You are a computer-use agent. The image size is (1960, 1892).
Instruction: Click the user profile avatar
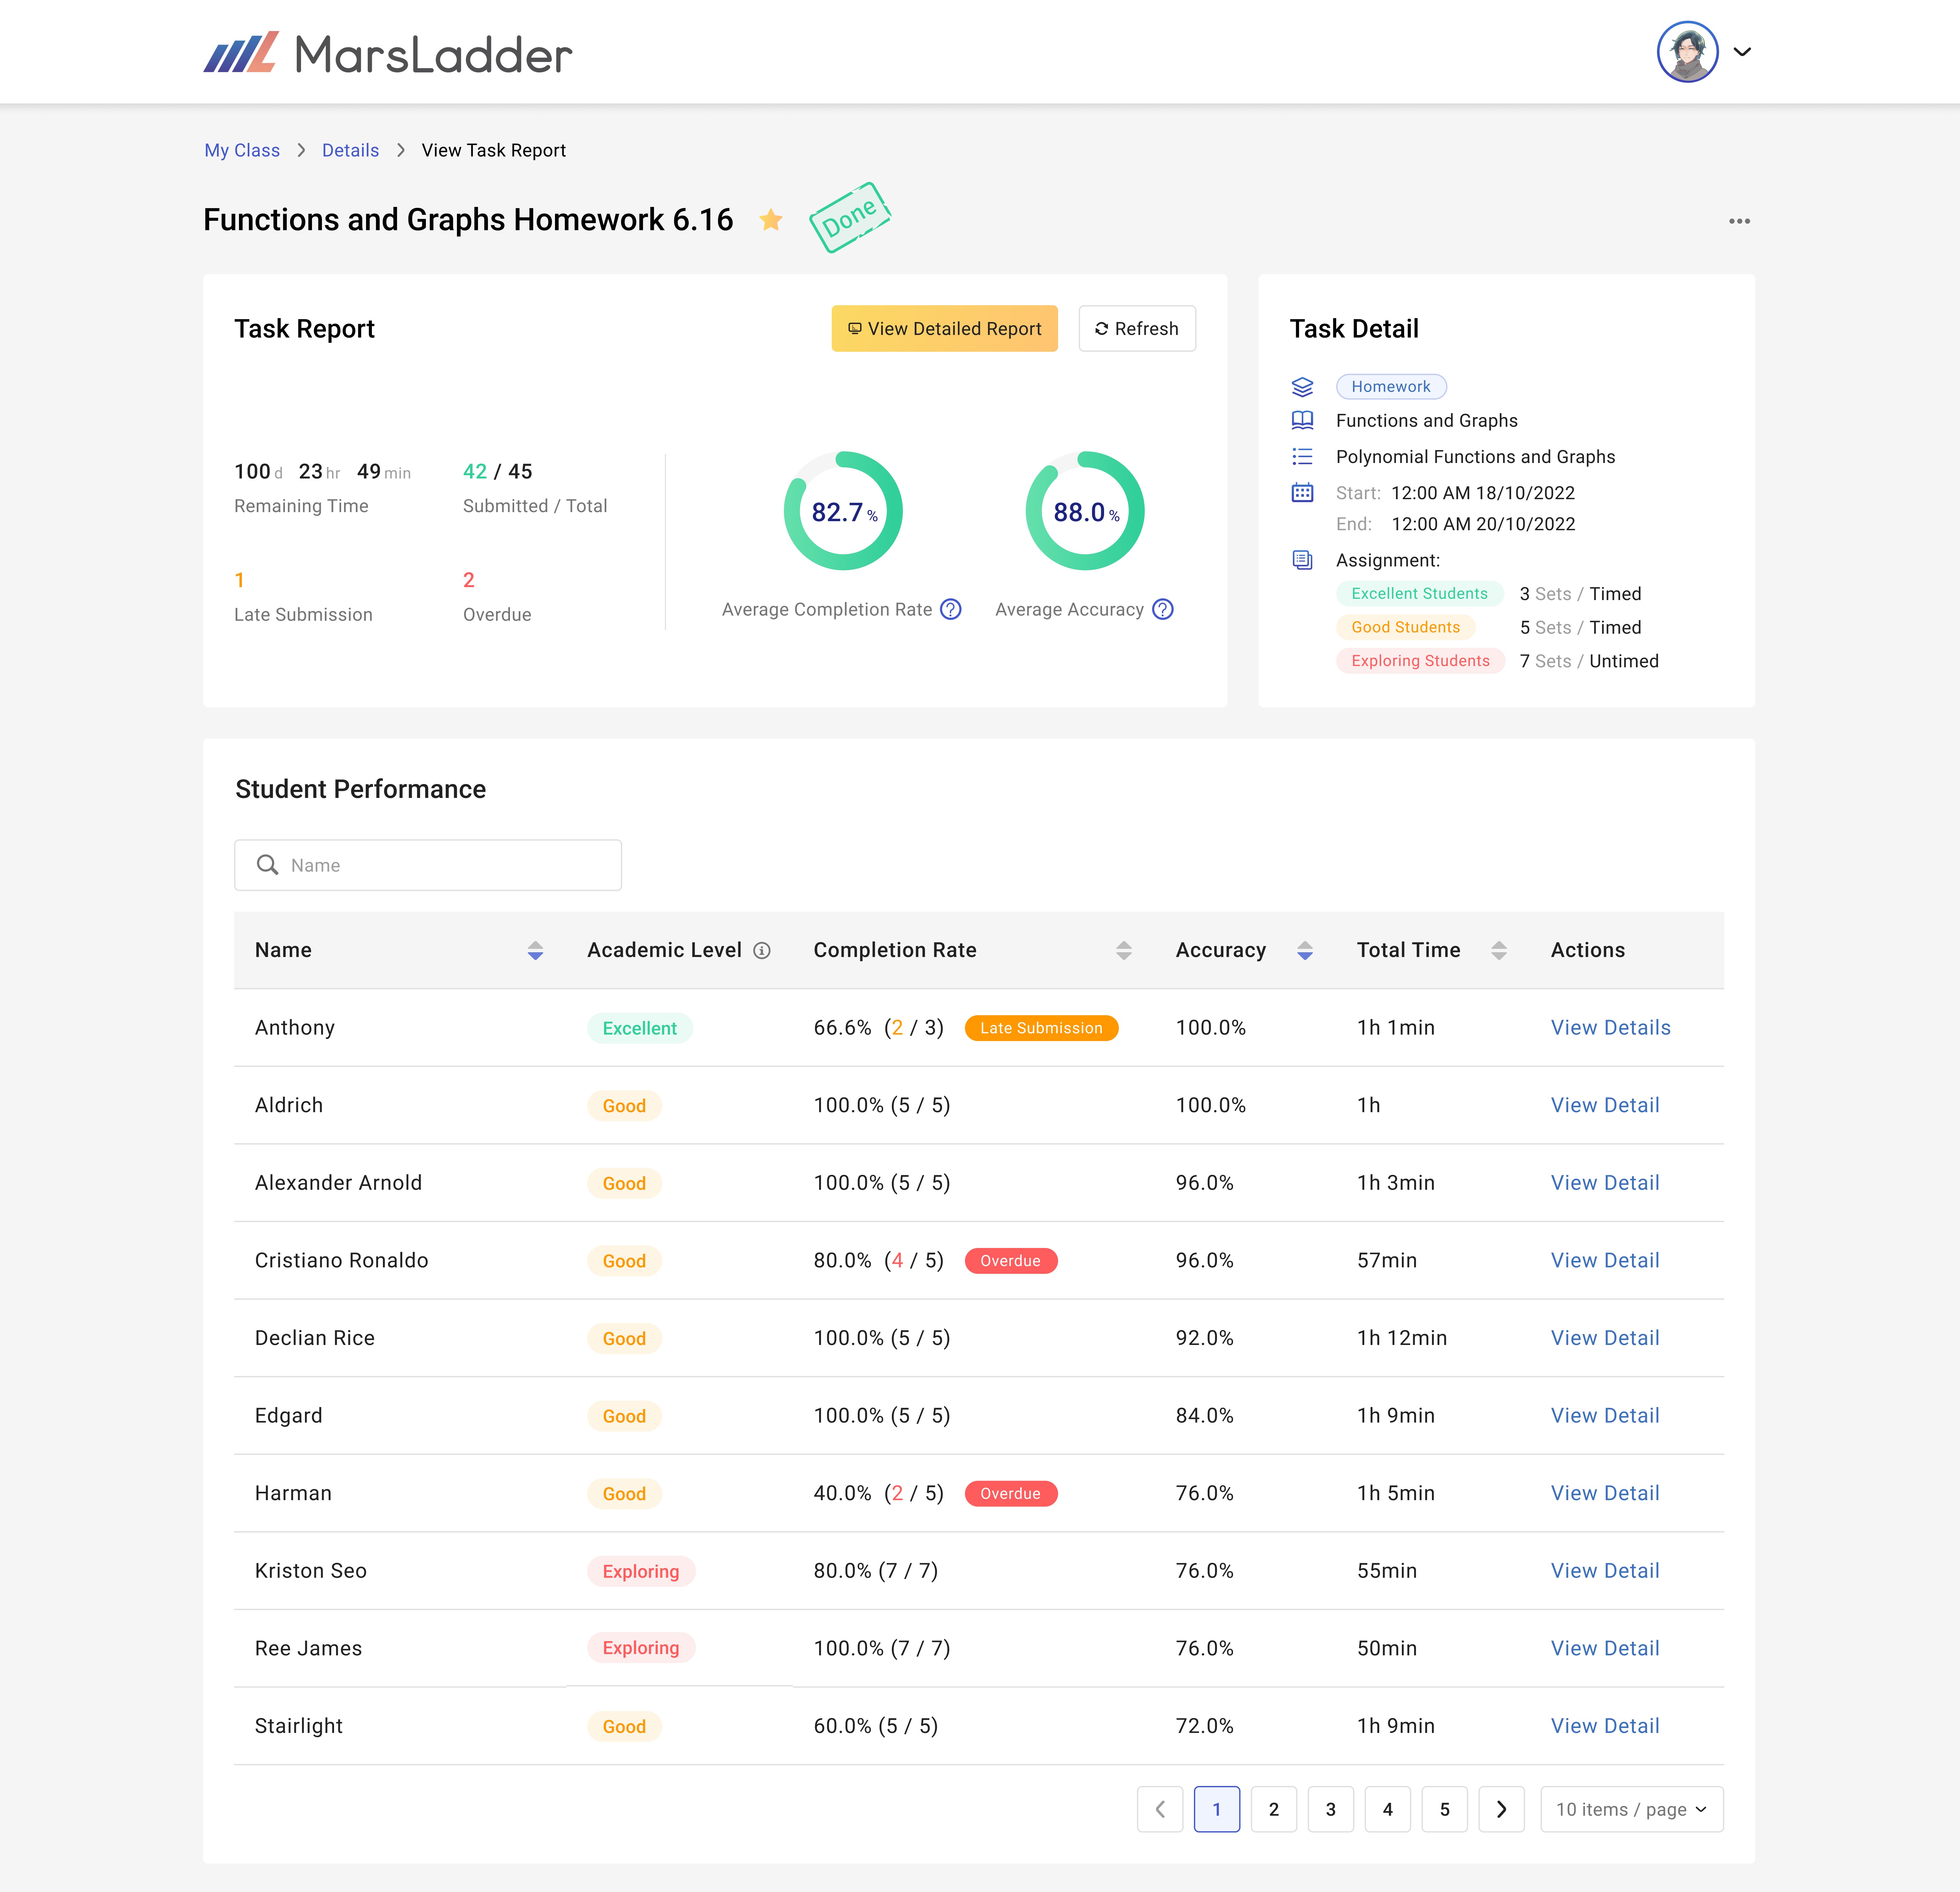click(x=1687, y=52)
